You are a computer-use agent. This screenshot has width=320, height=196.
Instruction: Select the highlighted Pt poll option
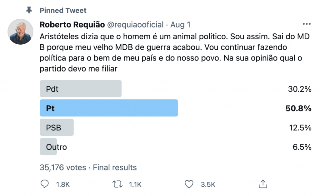(x=109, y=108)
